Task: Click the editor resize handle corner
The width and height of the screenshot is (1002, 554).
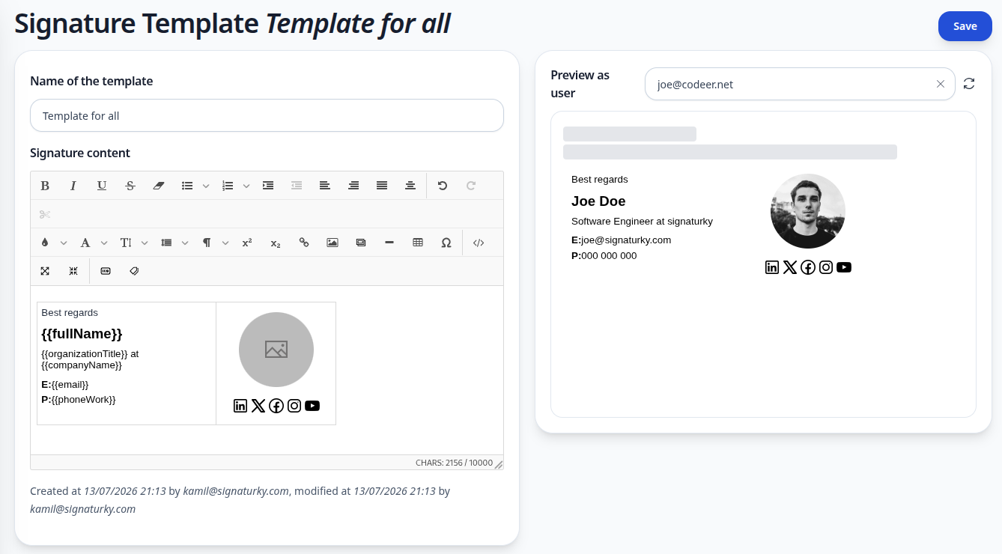Action: [499, 465]
